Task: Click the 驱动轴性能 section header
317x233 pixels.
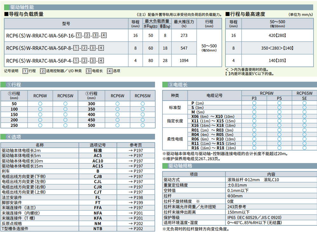Action: (158, 7)
